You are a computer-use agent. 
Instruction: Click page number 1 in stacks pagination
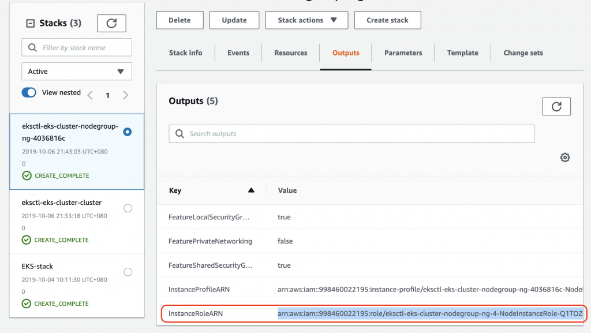tap(108, 95)
